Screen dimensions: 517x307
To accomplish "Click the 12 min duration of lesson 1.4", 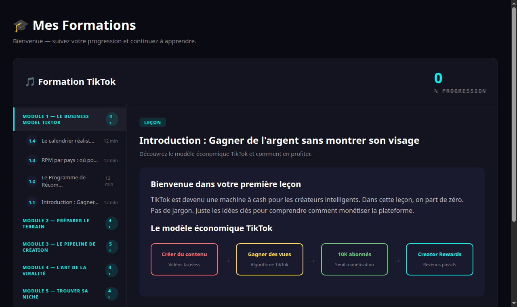I will point(111,141).
